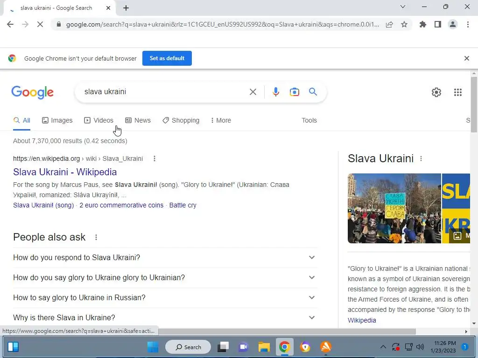Switch to the Videos tab
The image size is (478, 358).
pyautogui.click(x=99, y=120)
